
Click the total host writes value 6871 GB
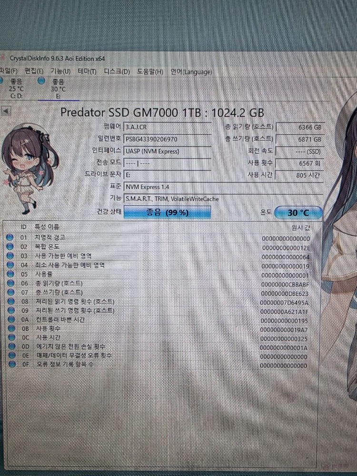coord(299,139)
